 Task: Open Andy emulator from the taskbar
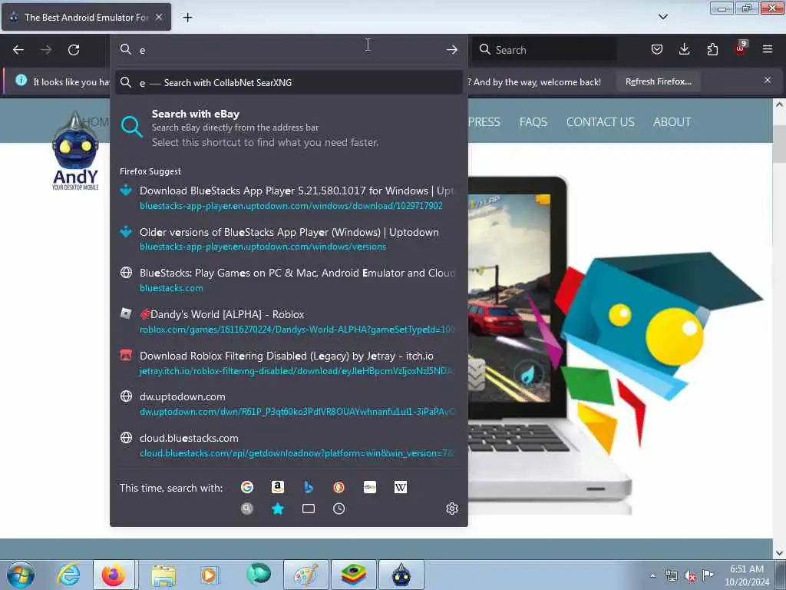point(401,575)
